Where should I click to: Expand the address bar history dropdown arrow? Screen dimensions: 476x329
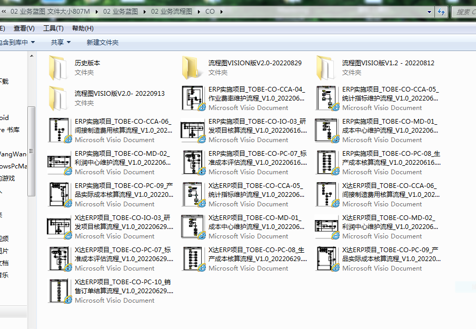tap(429, 12)
